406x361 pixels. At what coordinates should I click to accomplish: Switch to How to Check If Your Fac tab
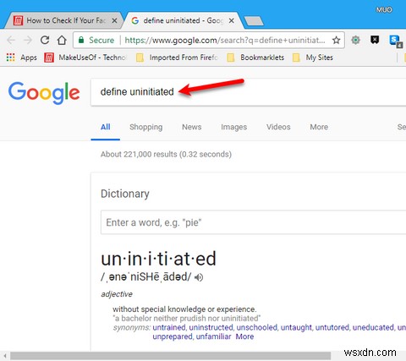(x=63, y=20)
